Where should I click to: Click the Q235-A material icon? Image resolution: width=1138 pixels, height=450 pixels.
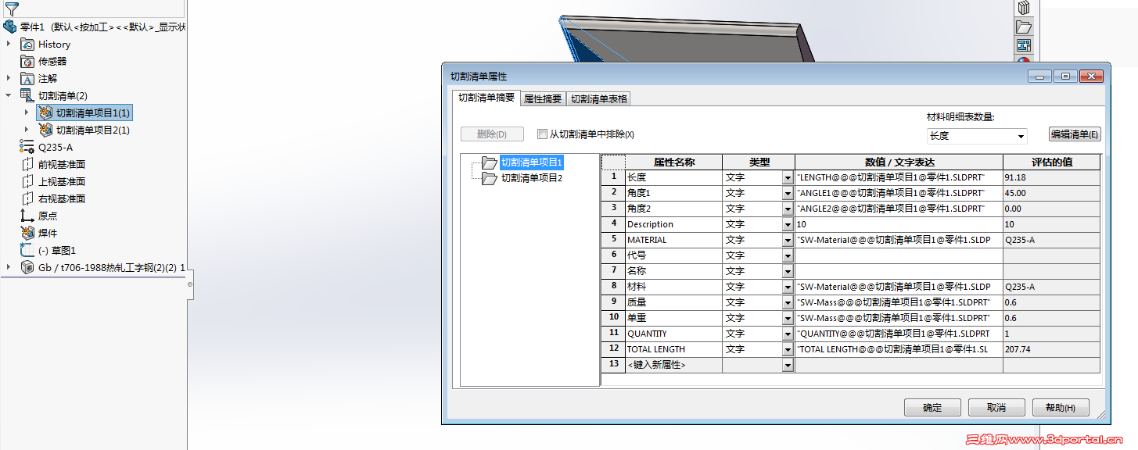point(27,148)
